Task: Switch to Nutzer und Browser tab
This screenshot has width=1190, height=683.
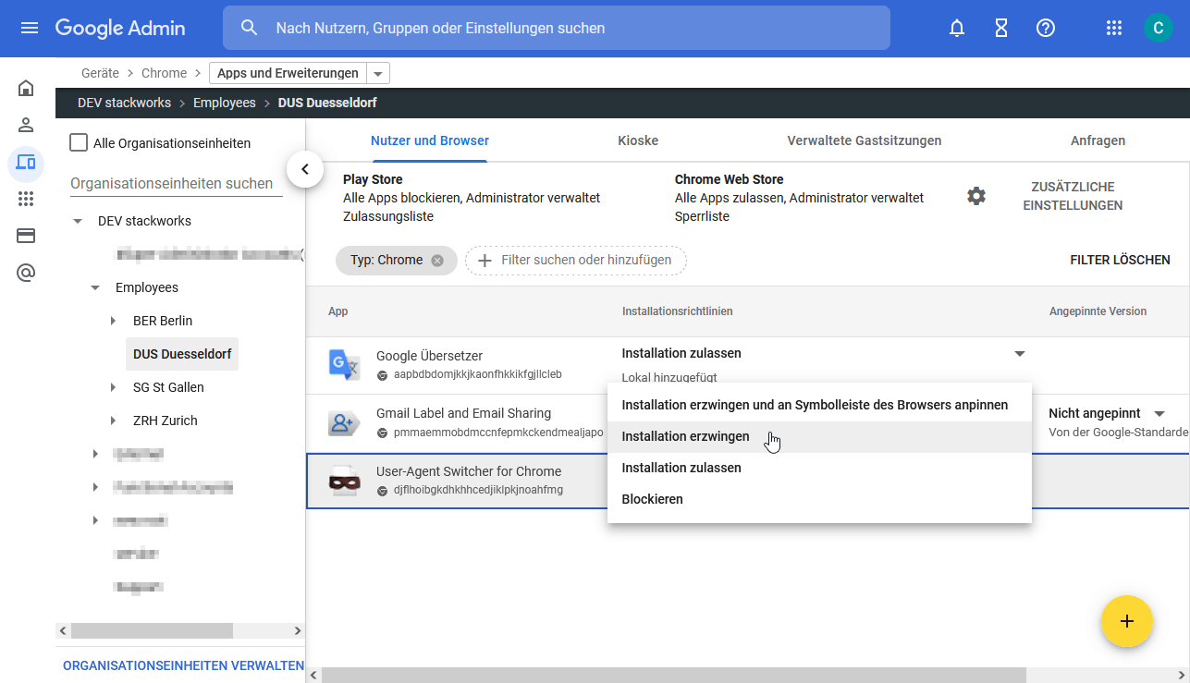Action: pos(430,140)
